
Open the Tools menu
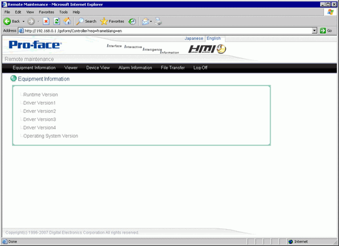coord(64,12)
